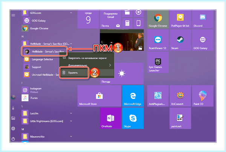Open the photo live tile thumbnail

[x=122, y=40]
